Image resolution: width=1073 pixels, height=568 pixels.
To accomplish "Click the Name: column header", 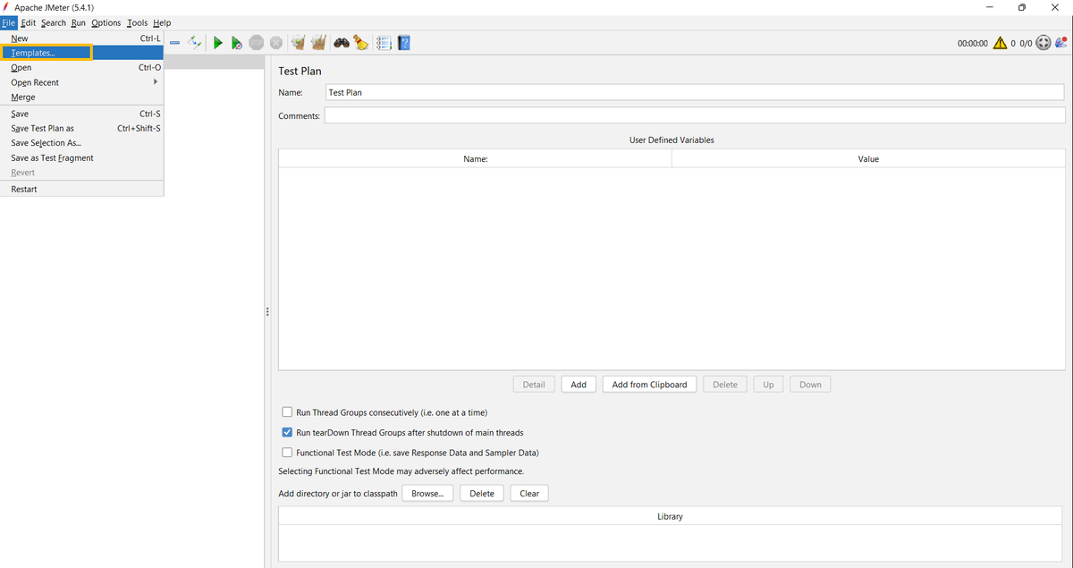I will [475, 158].
